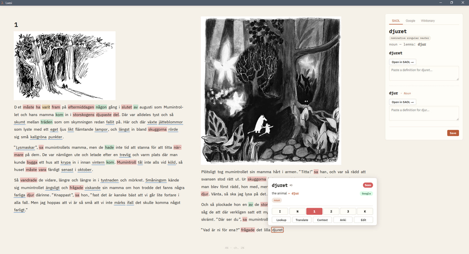The image size is (469, 254).
Task: Open djur in SAOL
Action: (x=402, y=102)
